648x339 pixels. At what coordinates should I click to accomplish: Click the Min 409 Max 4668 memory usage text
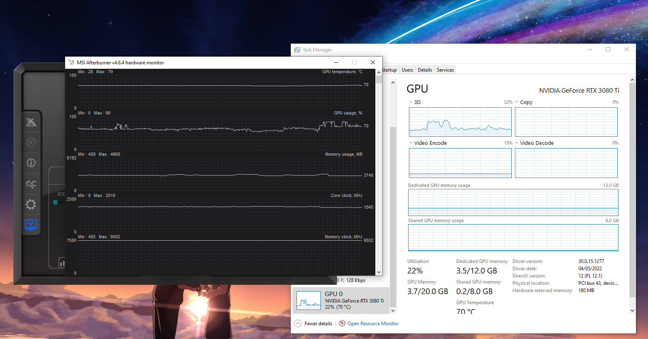point(99,154)
